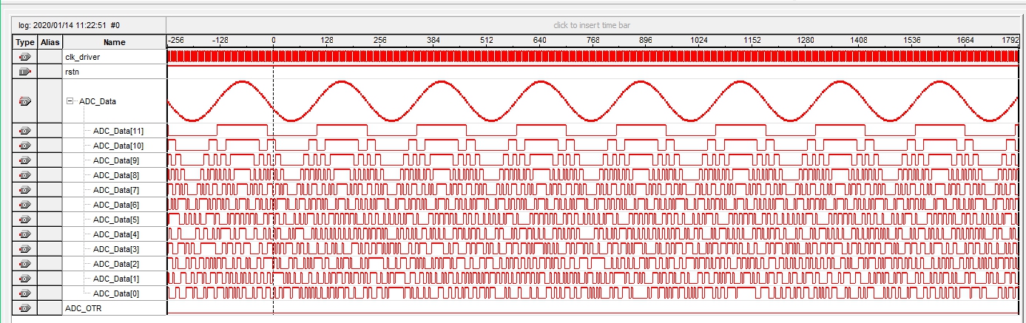The height and width of the screenshot is (323, 1026).
Task: Click the type icon for ADC_OTR
Action: pyautogui.click(x=25, y=308)
